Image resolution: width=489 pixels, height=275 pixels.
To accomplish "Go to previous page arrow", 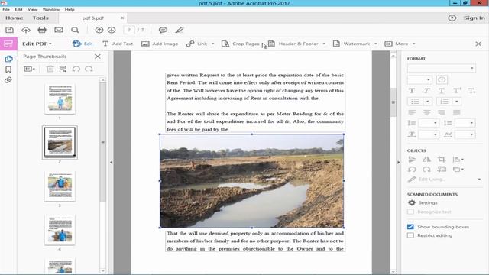I will coord(99,30).
